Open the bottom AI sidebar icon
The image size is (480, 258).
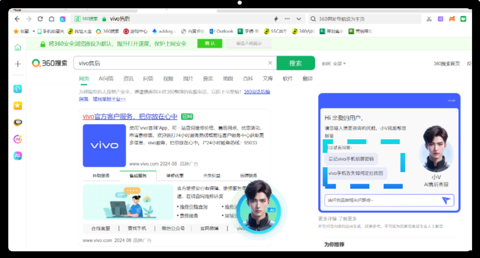coord(18,156)
